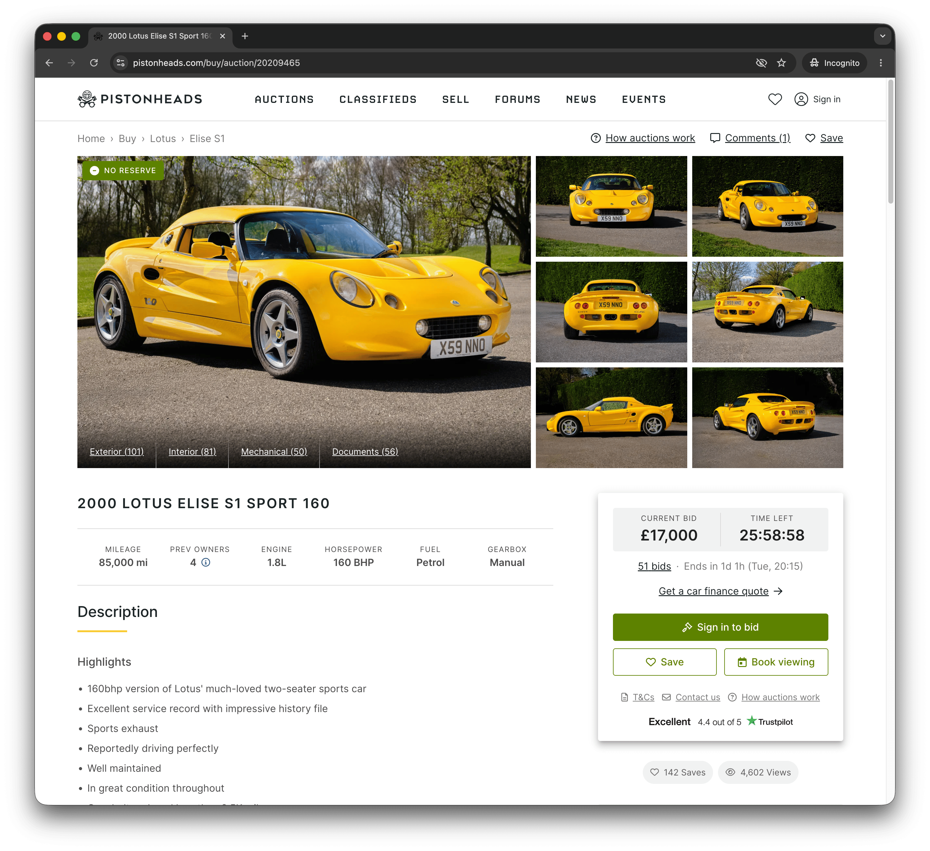This screenshot has height=851, width=930.
Task: View Documents (56) photos
Action: click(365, 452)
